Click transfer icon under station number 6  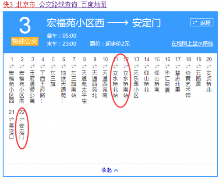(x=64, y=67)
